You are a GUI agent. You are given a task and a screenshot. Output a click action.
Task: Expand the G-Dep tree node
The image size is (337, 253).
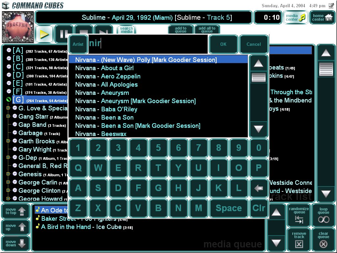click(x=8, y=157)
